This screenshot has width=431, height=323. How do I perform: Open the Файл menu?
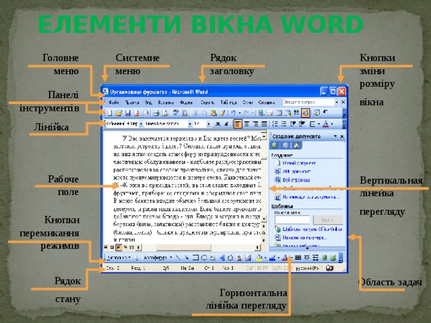(x=114, y=102)
